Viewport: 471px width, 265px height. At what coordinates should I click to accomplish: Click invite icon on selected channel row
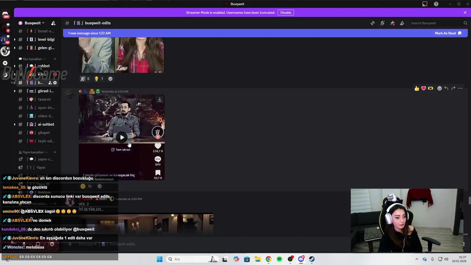tap(50, 83)
